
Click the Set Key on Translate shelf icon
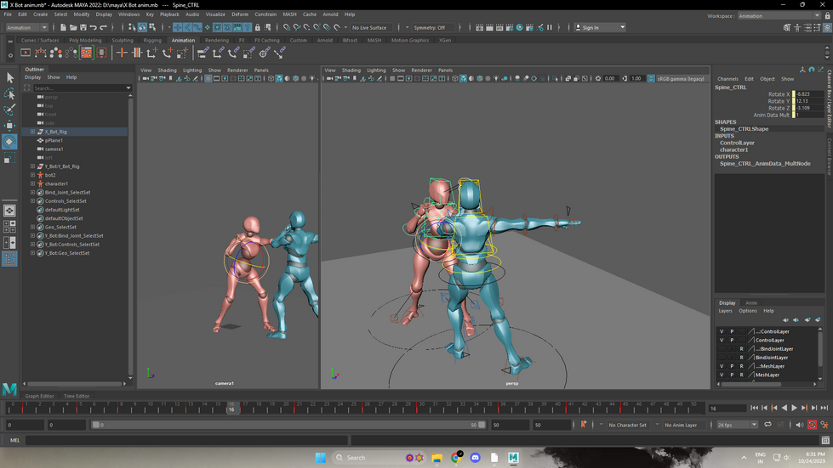coord(152,53)
